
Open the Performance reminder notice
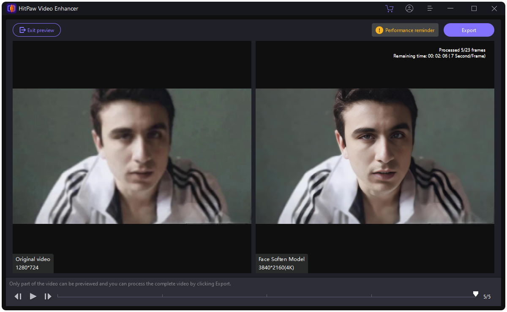(405, 30)
